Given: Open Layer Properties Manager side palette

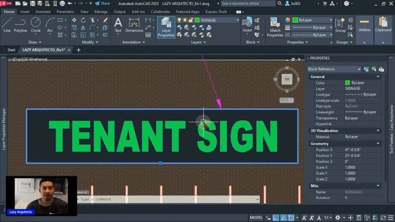Looking at the screenshot, I should click(x=4, y=129).
